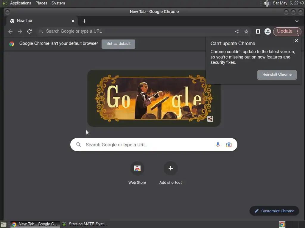Click the magnifier icon in Google search box
The width and height of the screenshot is (305, 228).
78,145
